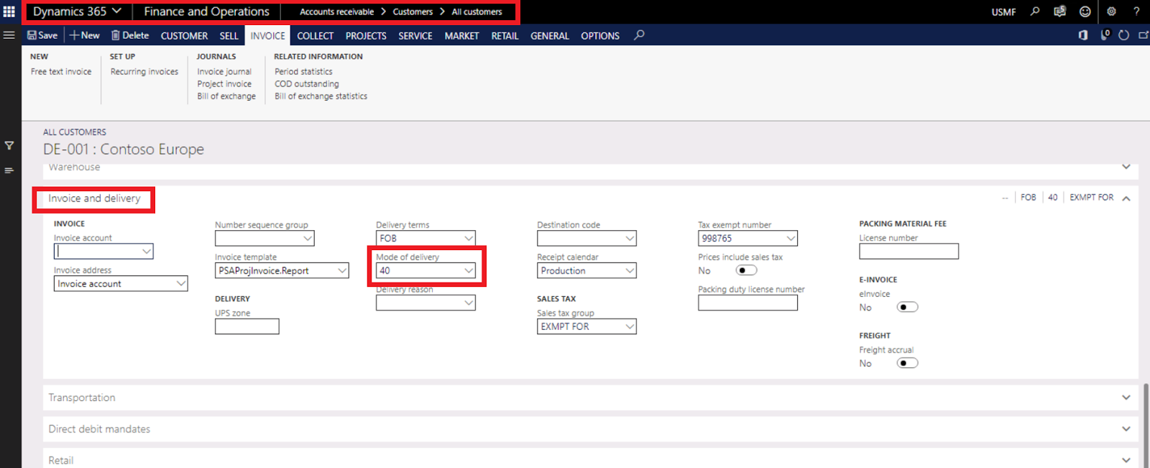Open form in new window icon

[x=1144, y=35]
